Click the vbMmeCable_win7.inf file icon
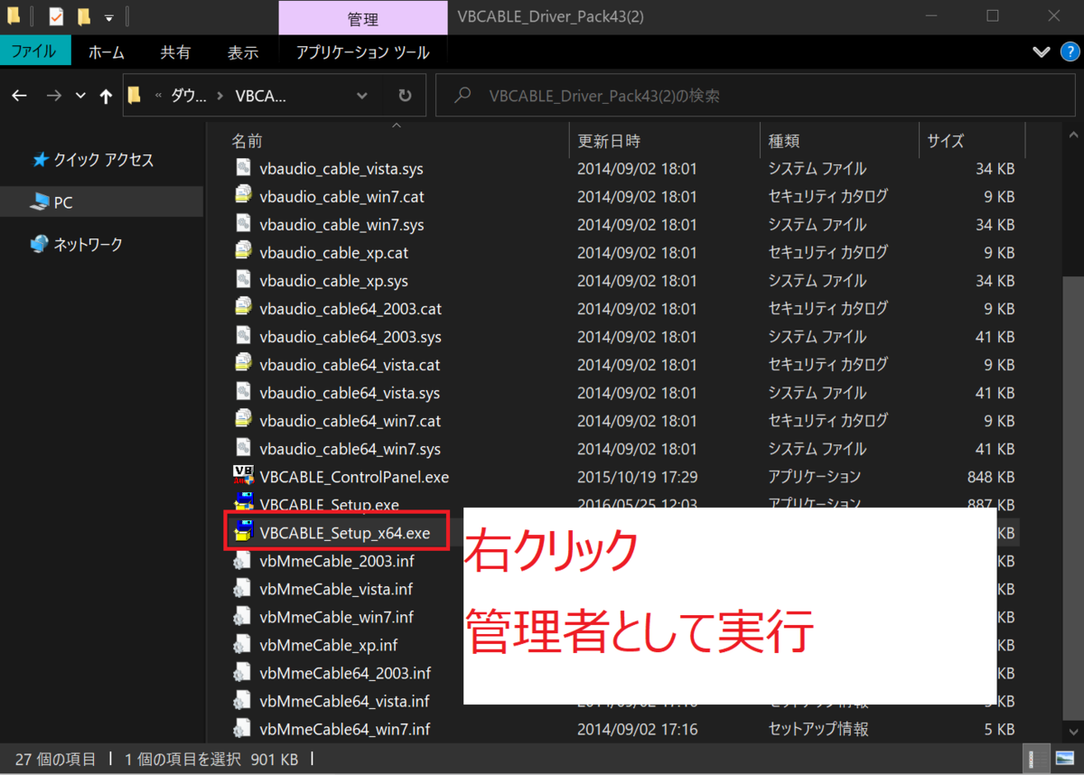This screenshot has width=1084, height=775. coord(242,616)
